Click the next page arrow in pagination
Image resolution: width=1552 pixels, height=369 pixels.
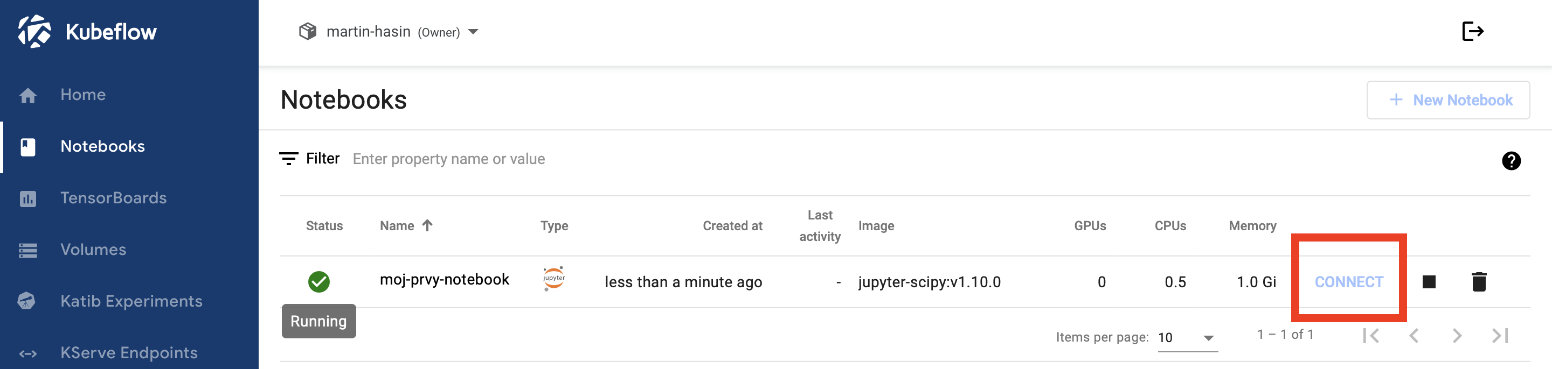coord(1456,335)
